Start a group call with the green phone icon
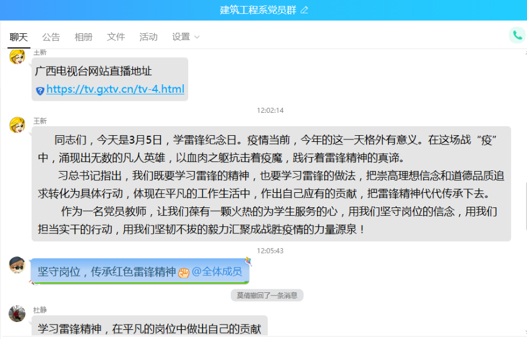The width and height of the screenshot is (527, 339). (517, 35)
